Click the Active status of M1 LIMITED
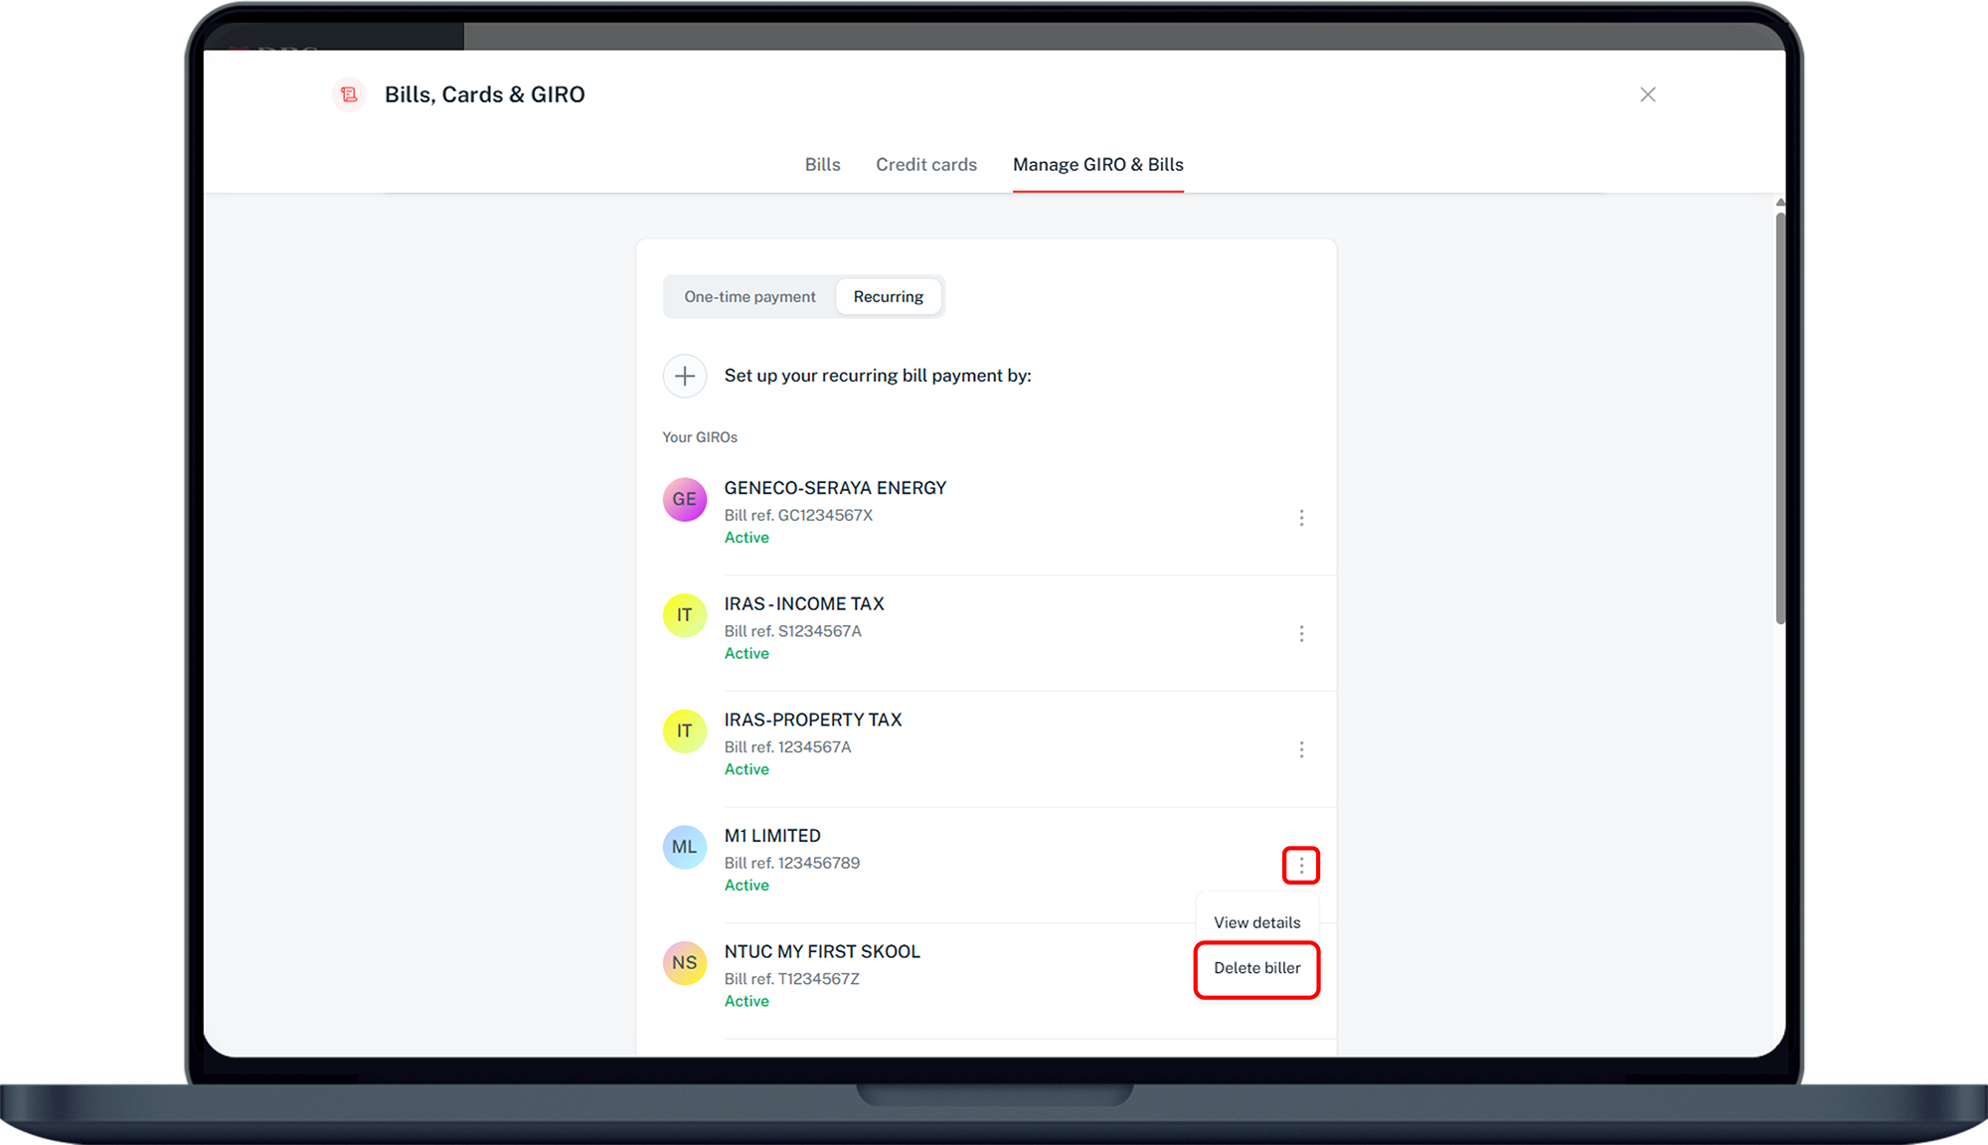Viewport: 1988px width, 1145px height. click(x=746, y=886)
